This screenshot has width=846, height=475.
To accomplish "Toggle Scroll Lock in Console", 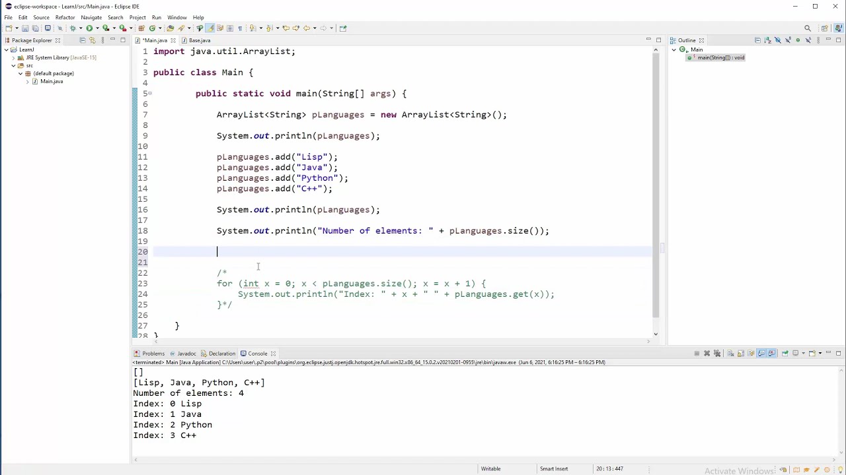I will pos(741,354).
